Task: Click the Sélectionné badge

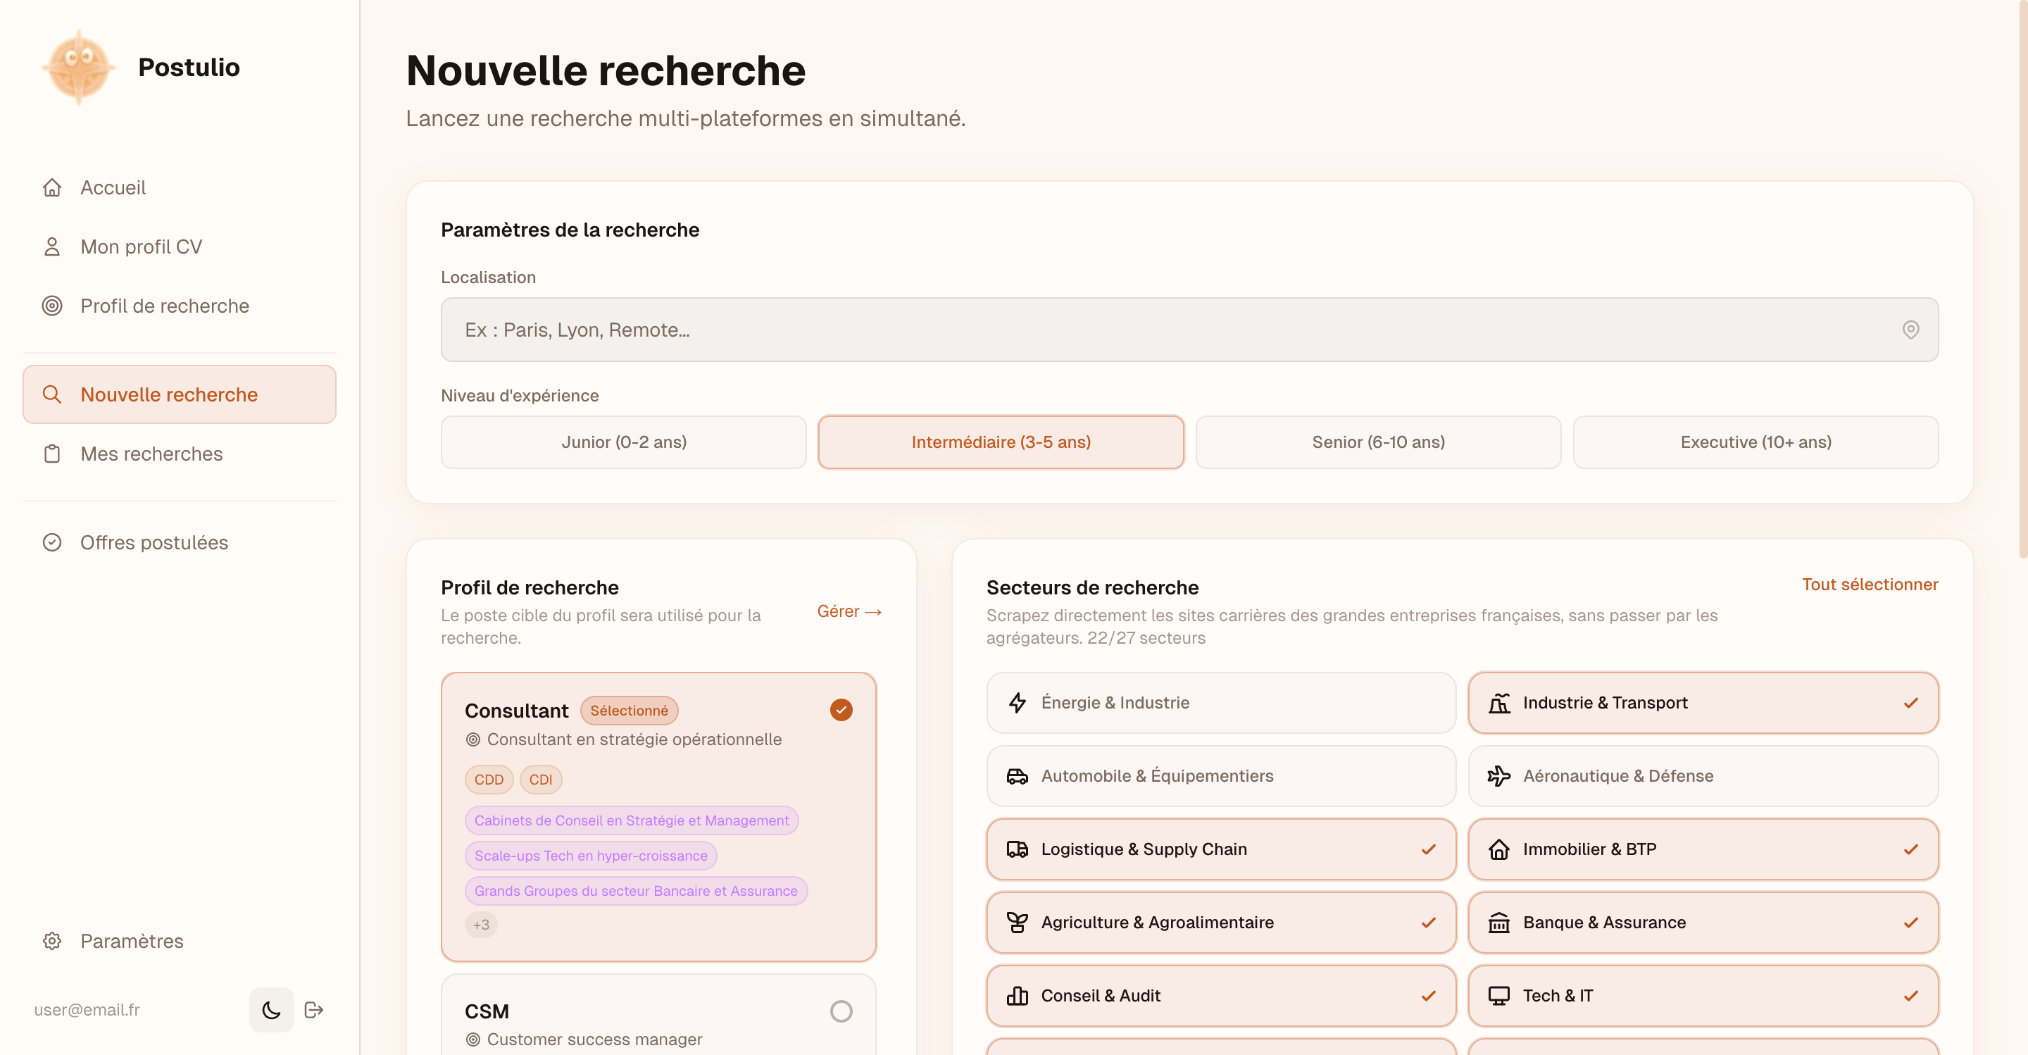Action: pos(629,710)
